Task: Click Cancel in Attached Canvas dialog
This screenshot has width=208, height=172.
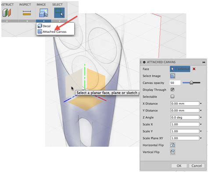Action: (197, 166)
